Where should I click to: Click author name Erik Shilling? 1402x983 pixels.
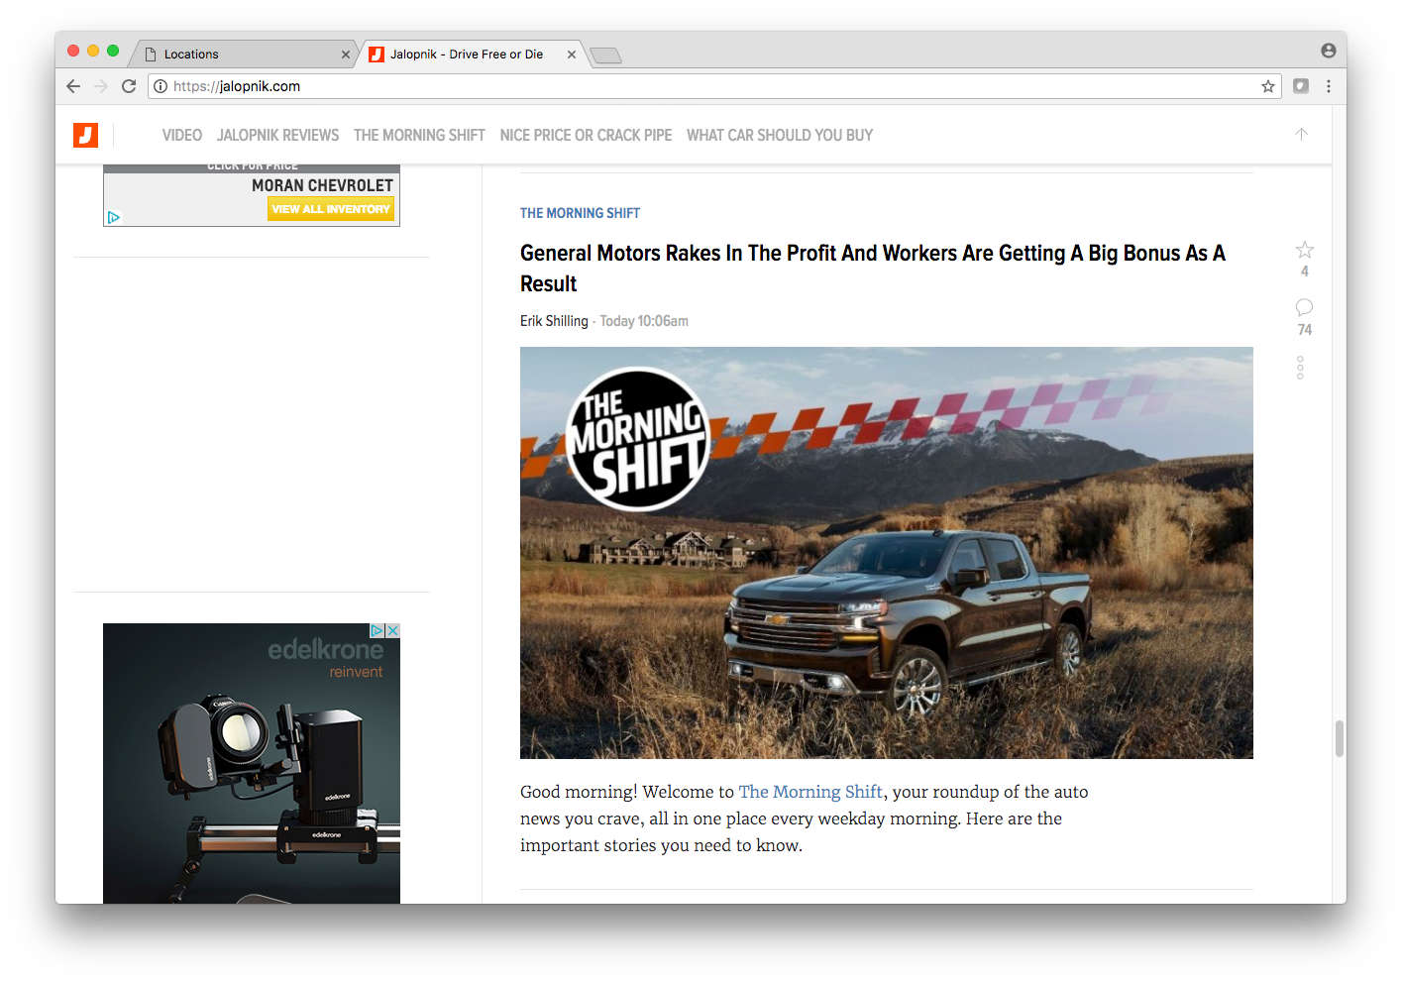tap(554, 321)
